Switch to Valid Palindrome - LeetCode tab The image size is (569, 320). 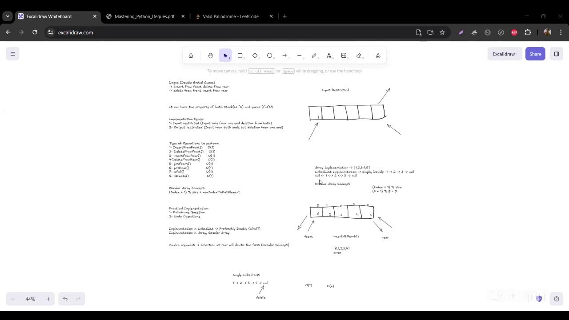[x=230, y=16]
